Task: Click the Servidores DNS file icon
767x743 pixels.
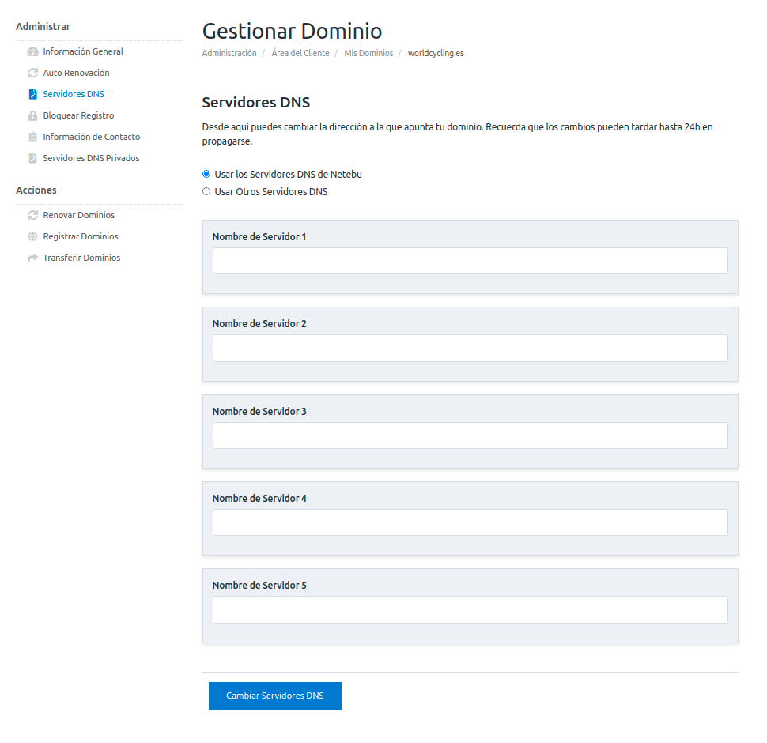Action: coord(32,94)
